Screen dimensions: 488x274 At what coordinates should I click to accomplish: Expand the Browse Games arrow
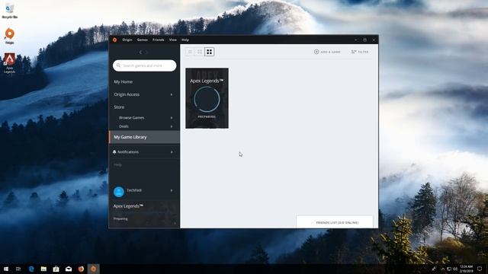(x=172, y=118)
